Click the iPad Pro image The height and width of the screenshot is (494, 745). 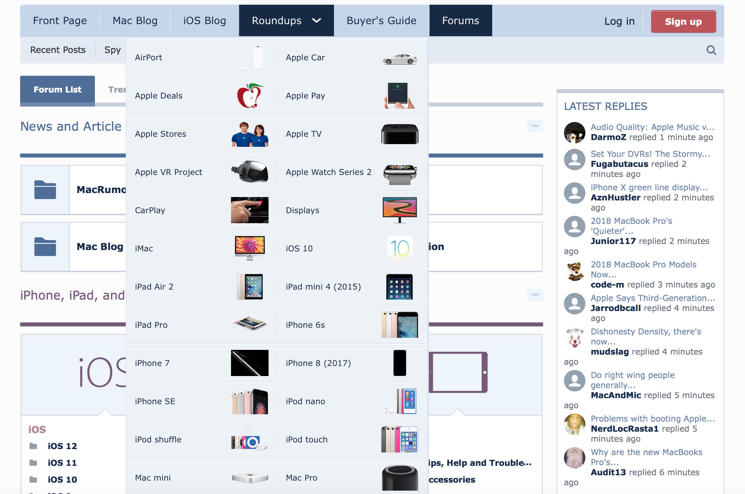tap(250, 324)
